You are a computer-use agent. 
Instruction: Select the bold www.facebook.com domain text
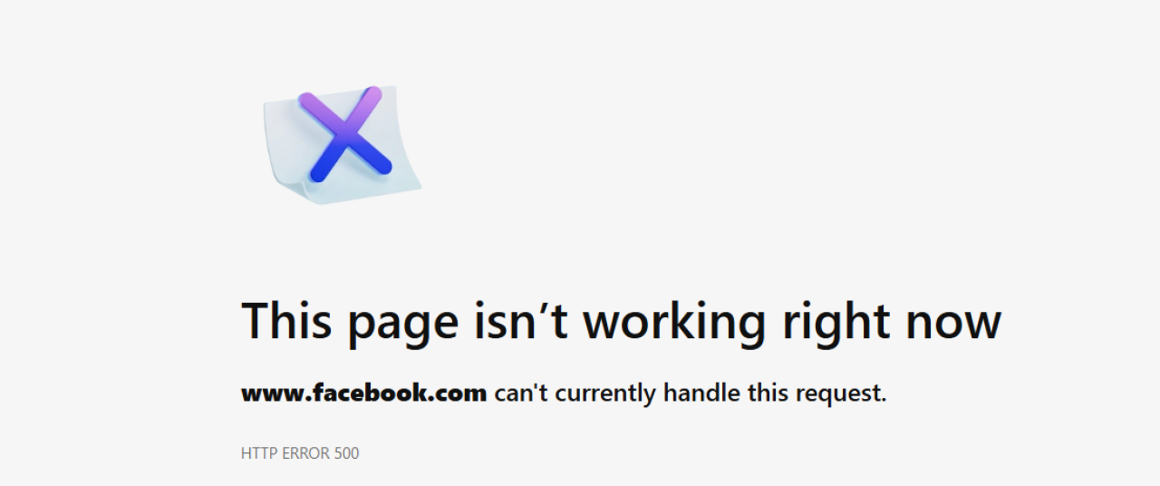(x=364, y=394)
